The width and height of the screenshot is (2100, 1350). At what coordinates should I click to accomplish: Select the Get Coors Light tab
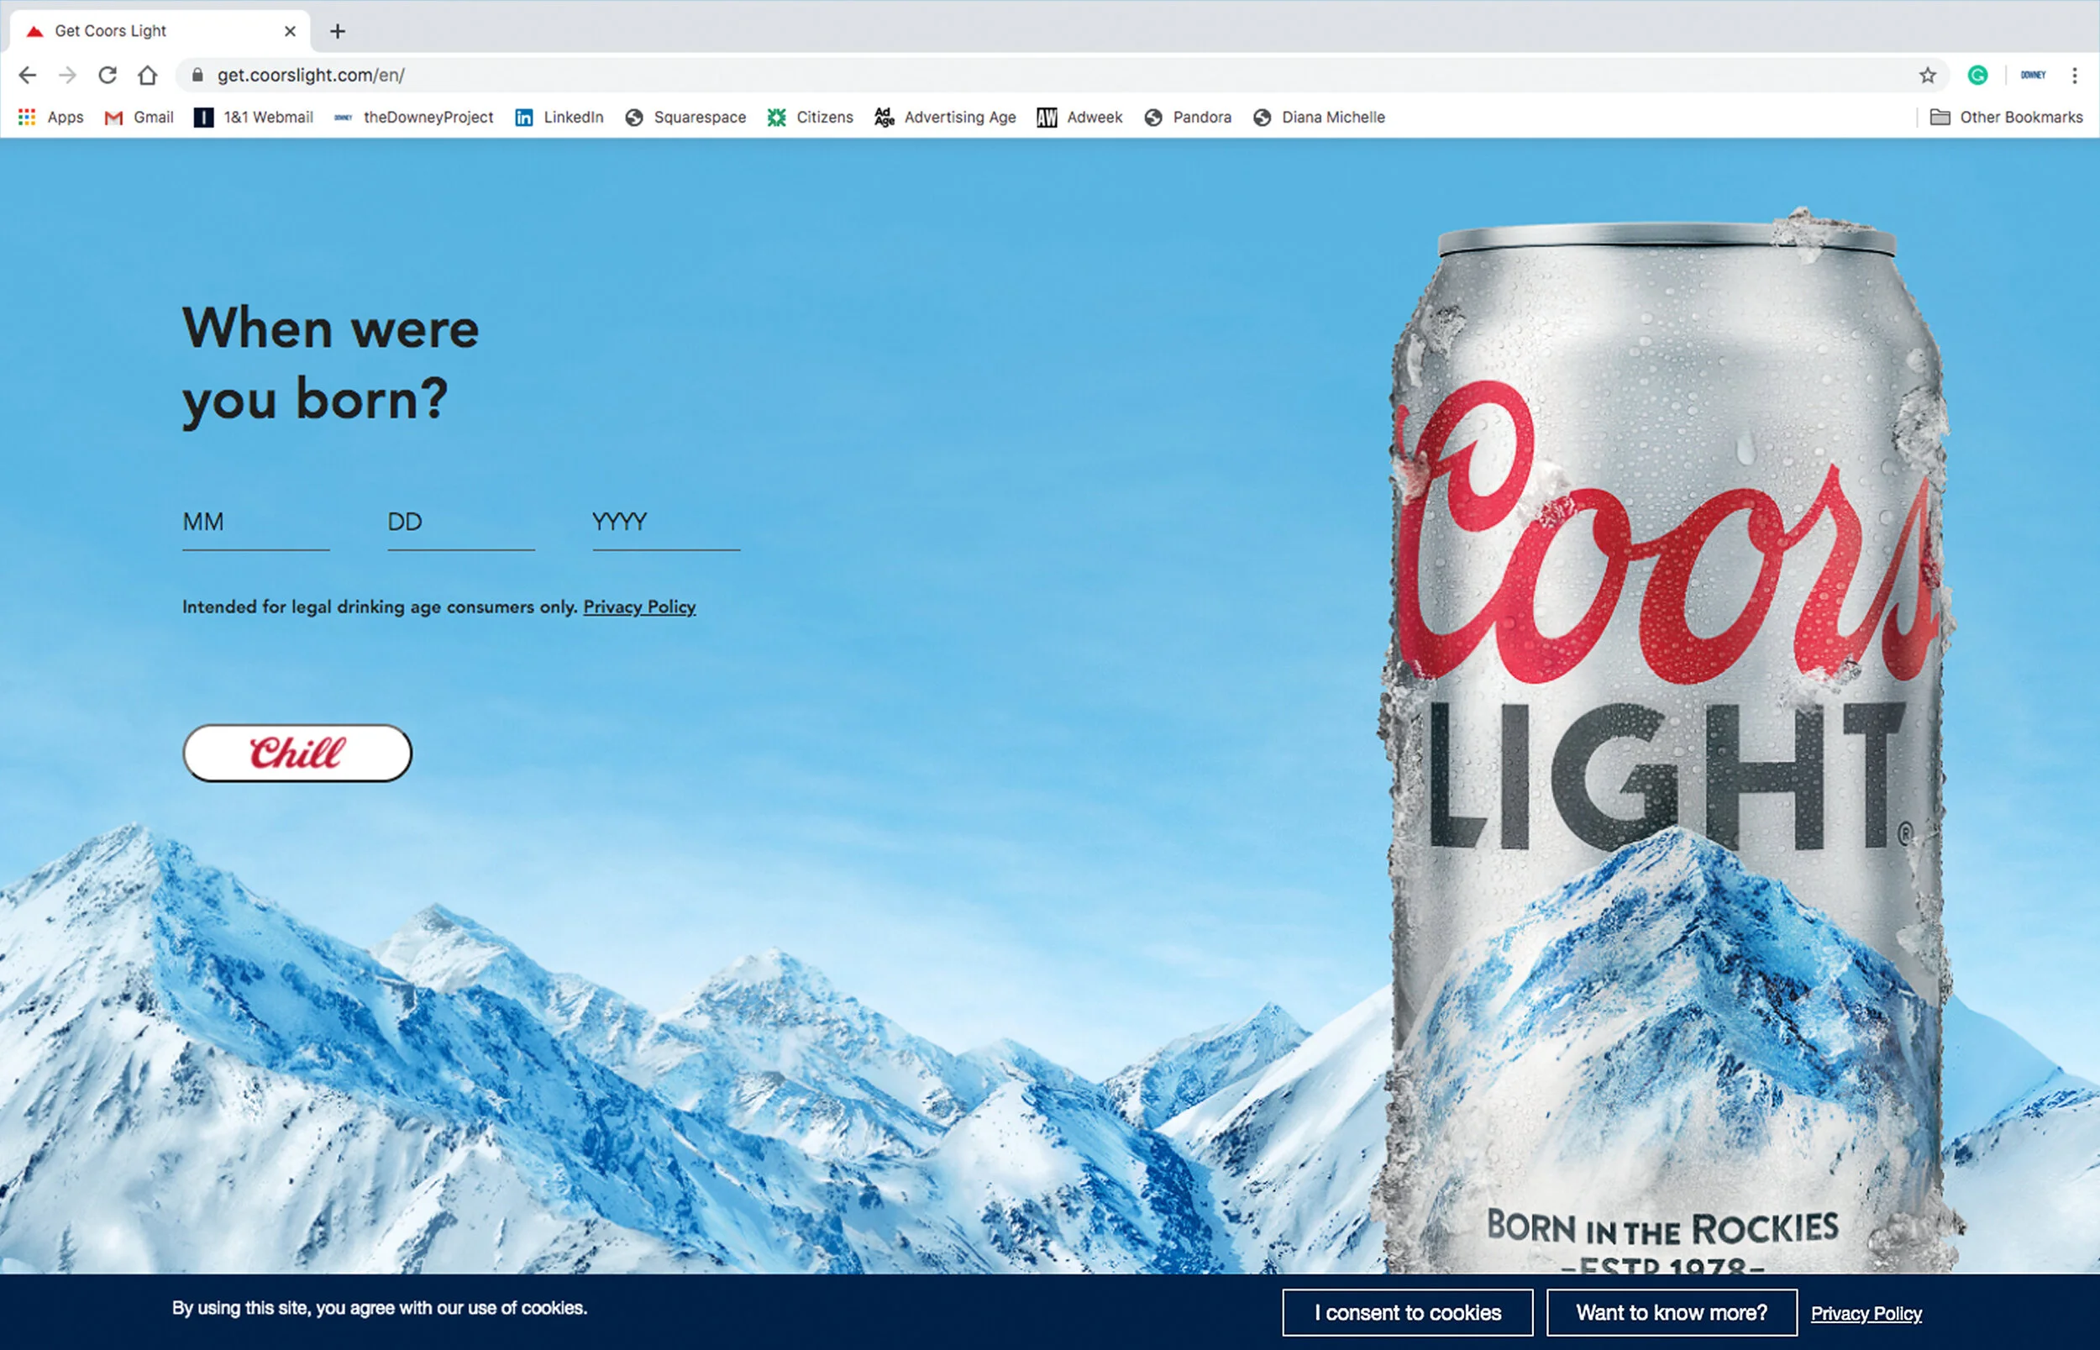pyautogui.click(x=160, y=32)
